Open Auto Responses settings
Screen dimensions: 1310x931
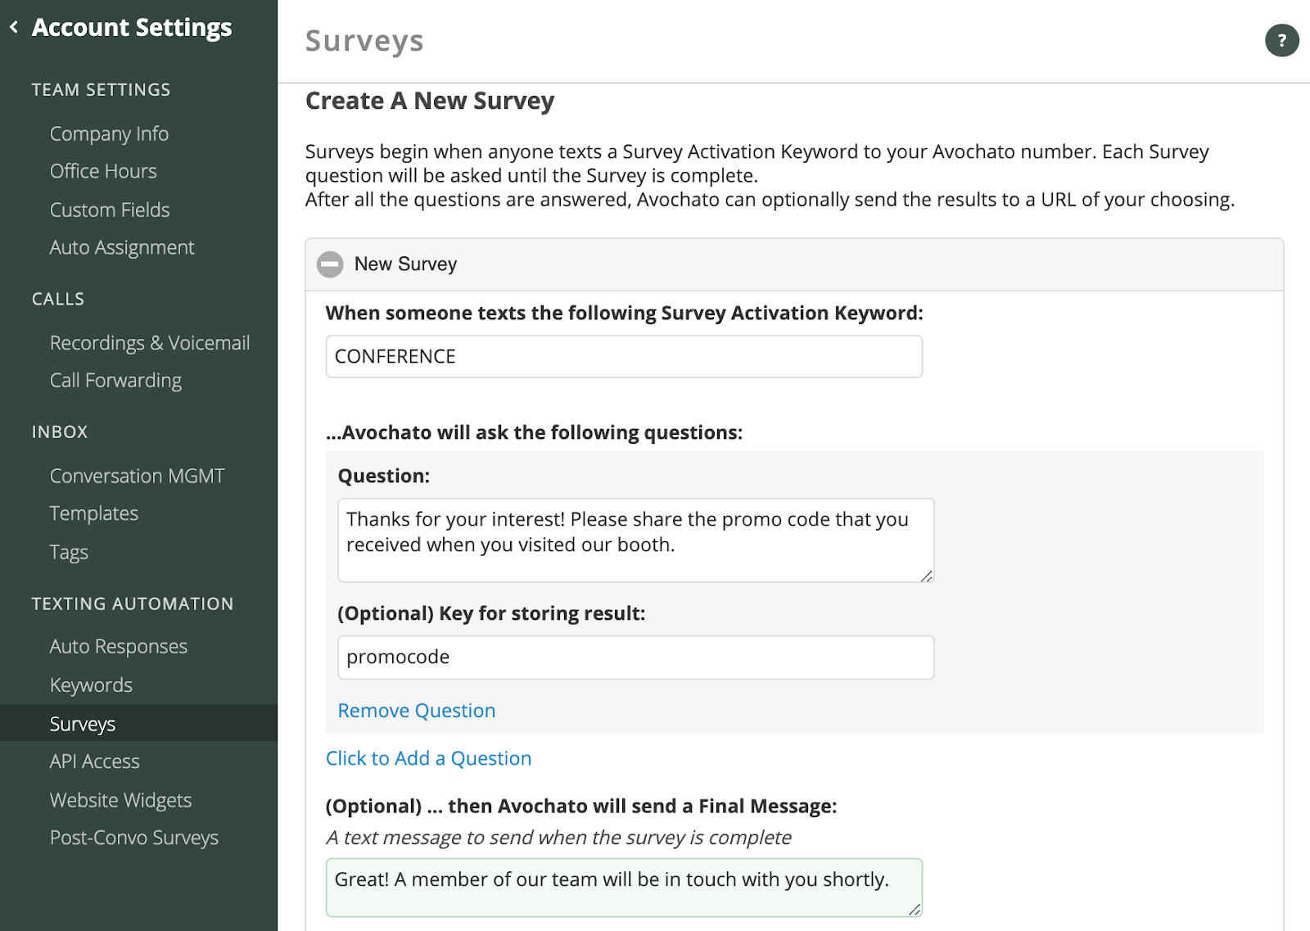click(x=119, y=646)
